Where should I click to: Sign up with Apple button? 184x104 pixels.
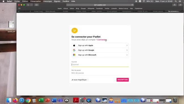click(x=100, y=45)
